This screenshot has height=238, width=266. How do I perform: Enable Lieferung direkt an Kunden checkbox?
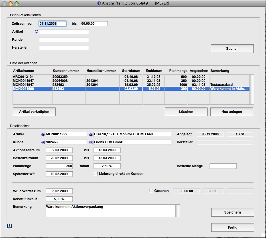click(96, 174)
